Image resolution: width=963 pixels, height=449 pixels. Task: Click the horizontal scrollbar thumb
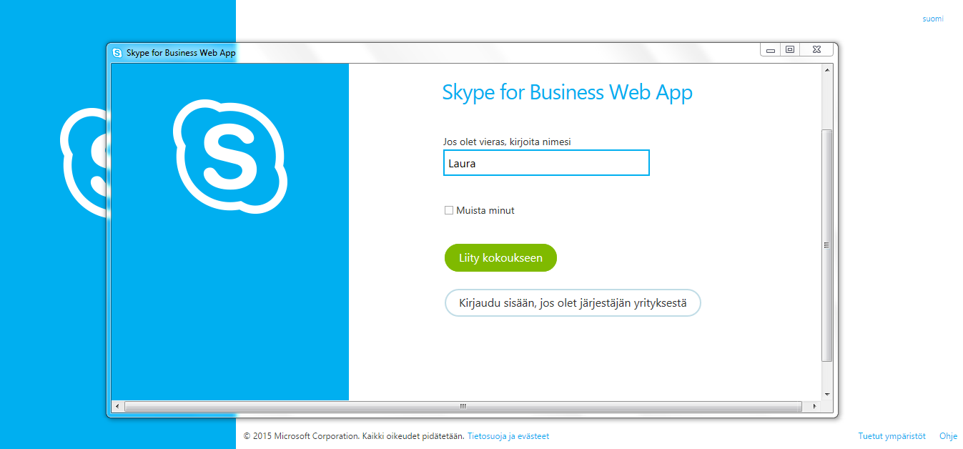coord(463,406)
